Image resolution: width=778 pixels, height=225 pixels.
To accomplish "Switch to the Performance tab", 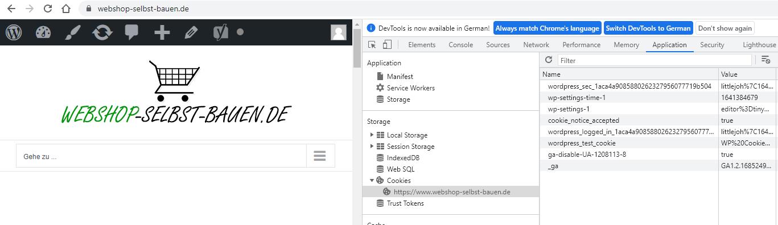I will [581, 45].
